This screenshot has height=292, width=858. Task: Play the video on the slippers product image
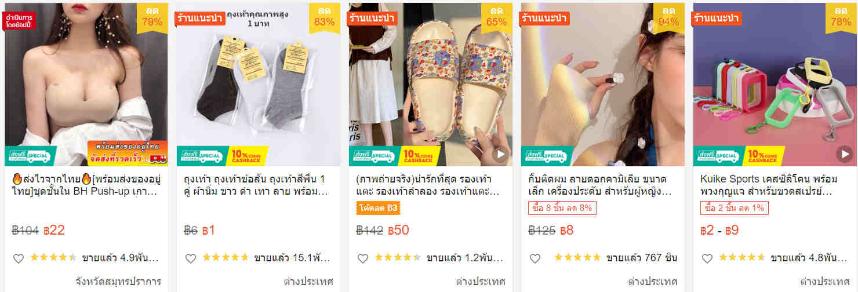[x=500, y=154]
